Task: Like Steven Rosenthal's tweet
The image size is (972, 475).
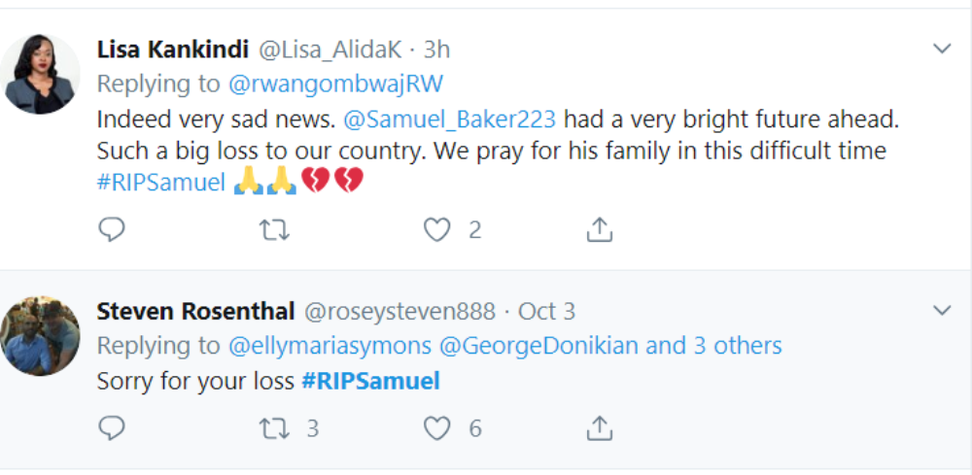Action: pos(437,427)
